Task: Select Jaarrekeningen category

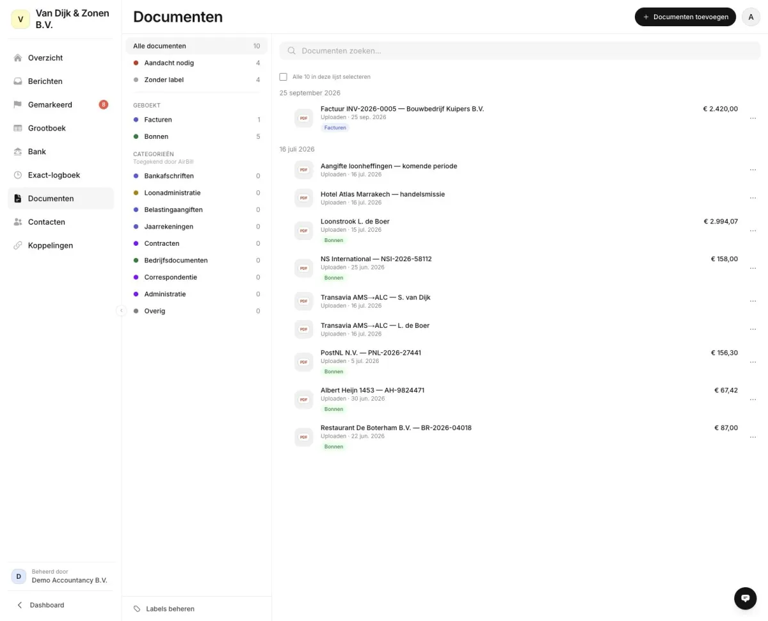Action: click(196, 227)
